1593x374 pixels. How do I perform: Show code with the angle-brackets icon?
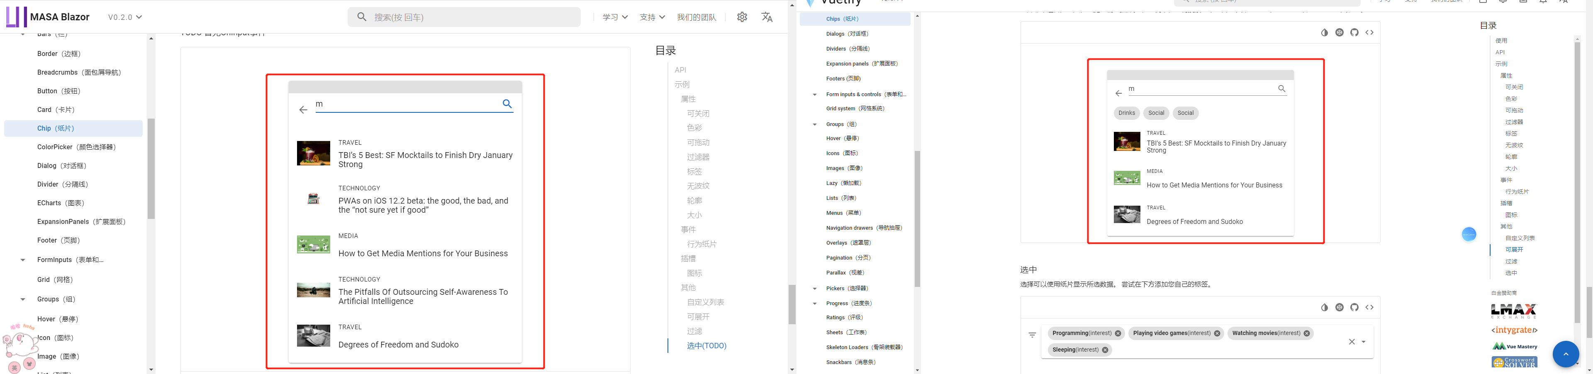click(x=1370, y=32)
